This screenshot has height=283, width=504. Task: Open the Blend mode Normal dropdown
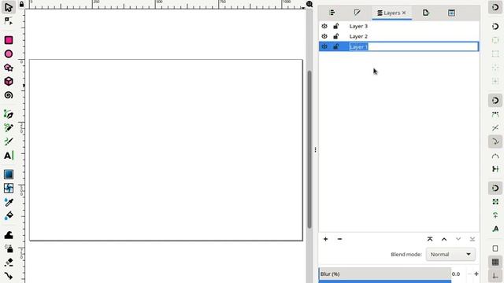tap(450, 254)
